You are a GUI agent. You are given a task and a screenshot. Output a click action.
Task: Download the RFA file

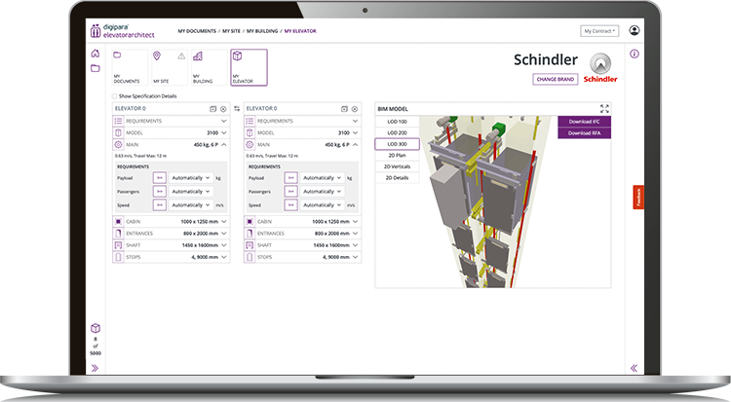584,132
